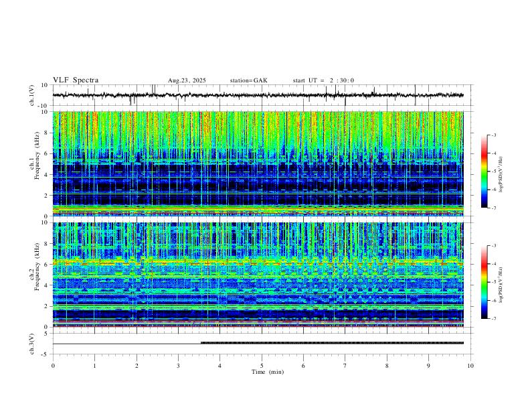Image resolution: width=530 pixels, height=410 pixels.
Task: Click the '7' tick on time axis
Action: click(x=345, y=366)
